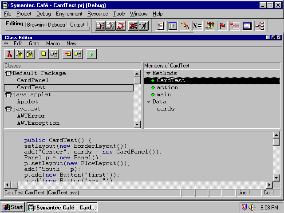Select the cards data member
This screenshot has width=284, height=213.
[x=166, y=109]
